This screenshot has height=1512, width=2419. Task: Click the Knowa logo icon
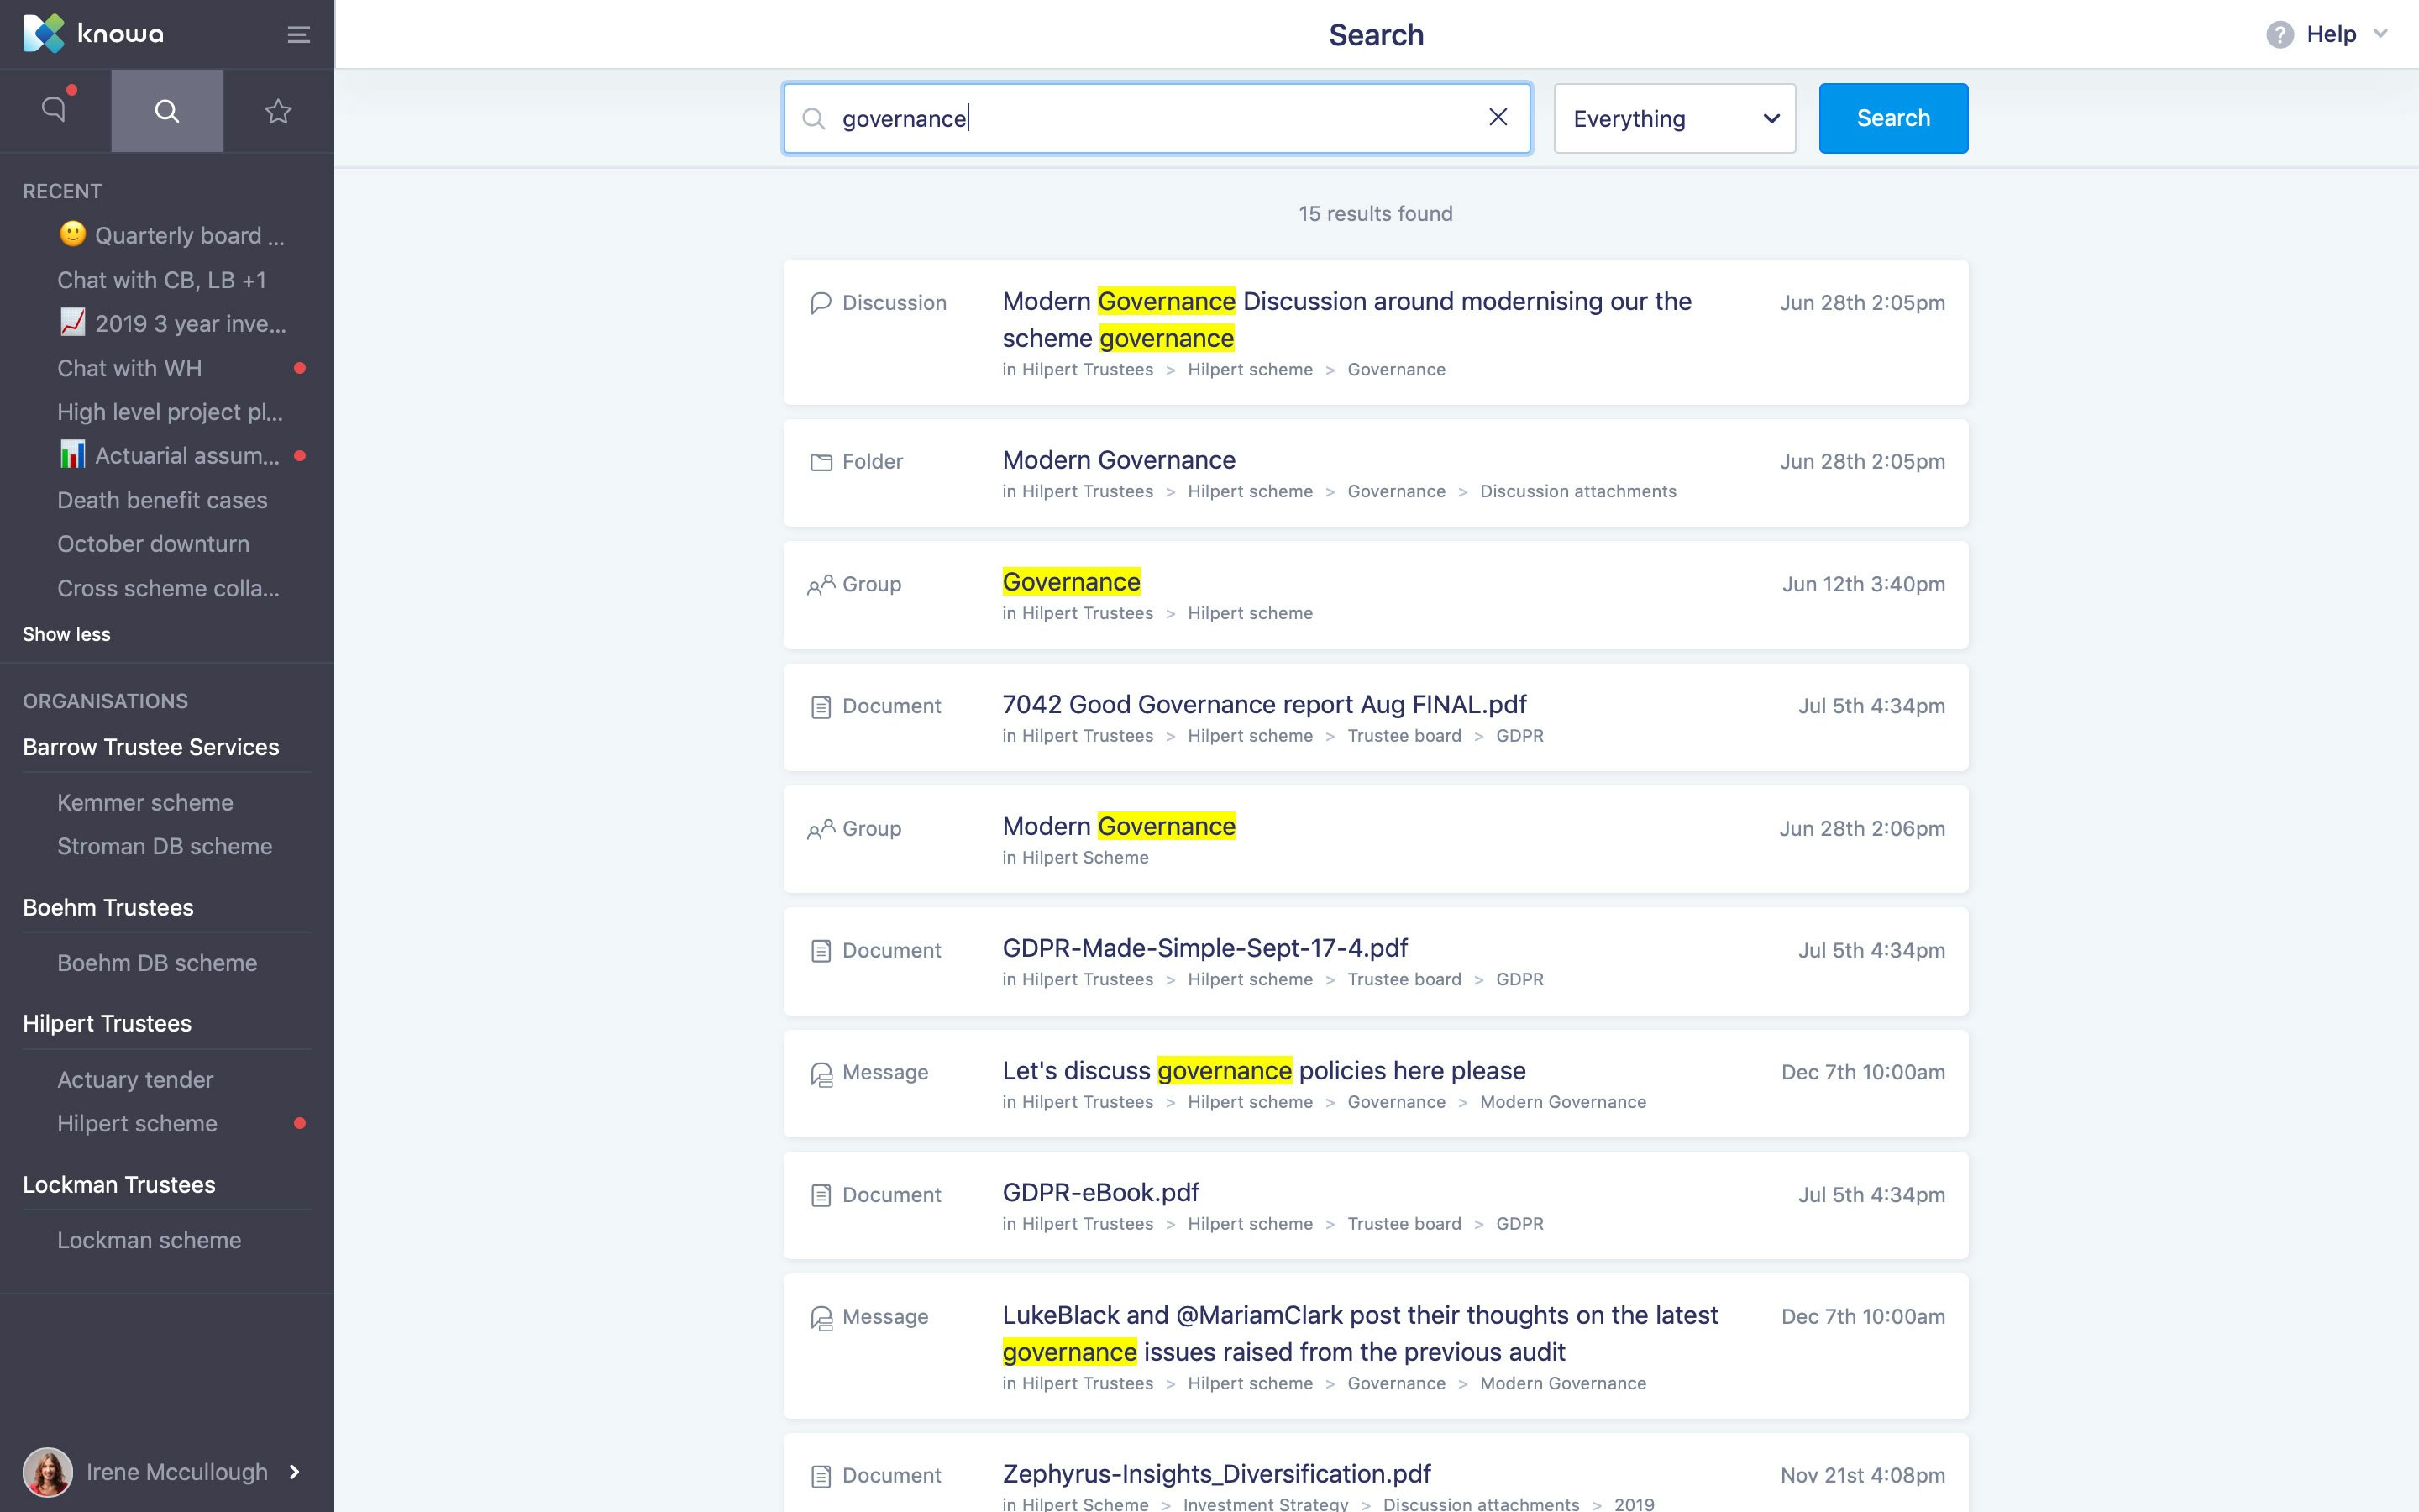pos(43,34)
